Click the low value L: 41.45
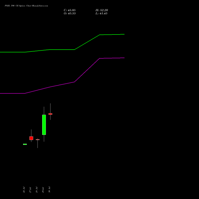This screenshot has height=199, width=199. tap(101, 14)
